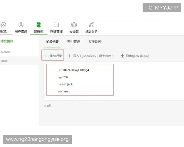Select the todos collection
The image size is (184, 147).
[4, 61]
